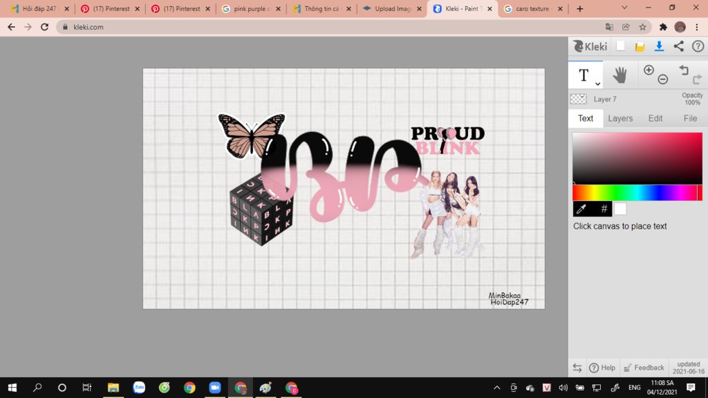Open the Feedback button
The image size is (708, 398).
coord(644,368)
